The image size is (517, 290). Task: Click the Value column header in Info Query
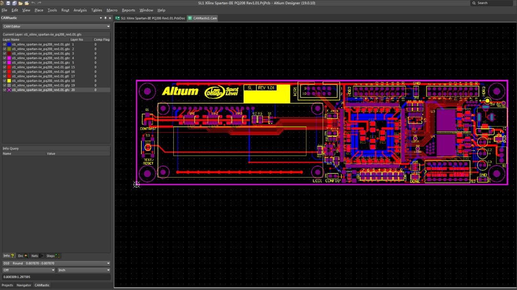(51, 154)
